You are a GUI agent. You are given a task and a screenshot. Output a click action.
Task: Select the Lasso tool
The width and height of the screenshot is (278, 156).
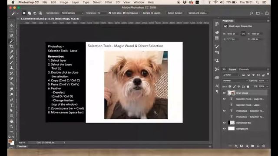[11, 36]
